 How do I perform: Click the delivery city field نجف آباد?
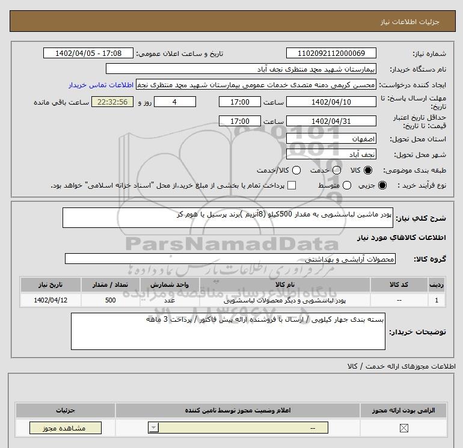(x=331, y=154)
